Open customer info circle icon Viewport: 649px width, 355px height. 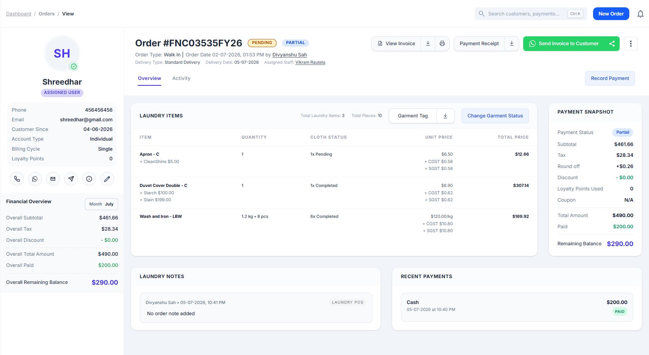(x=89, y=179)
